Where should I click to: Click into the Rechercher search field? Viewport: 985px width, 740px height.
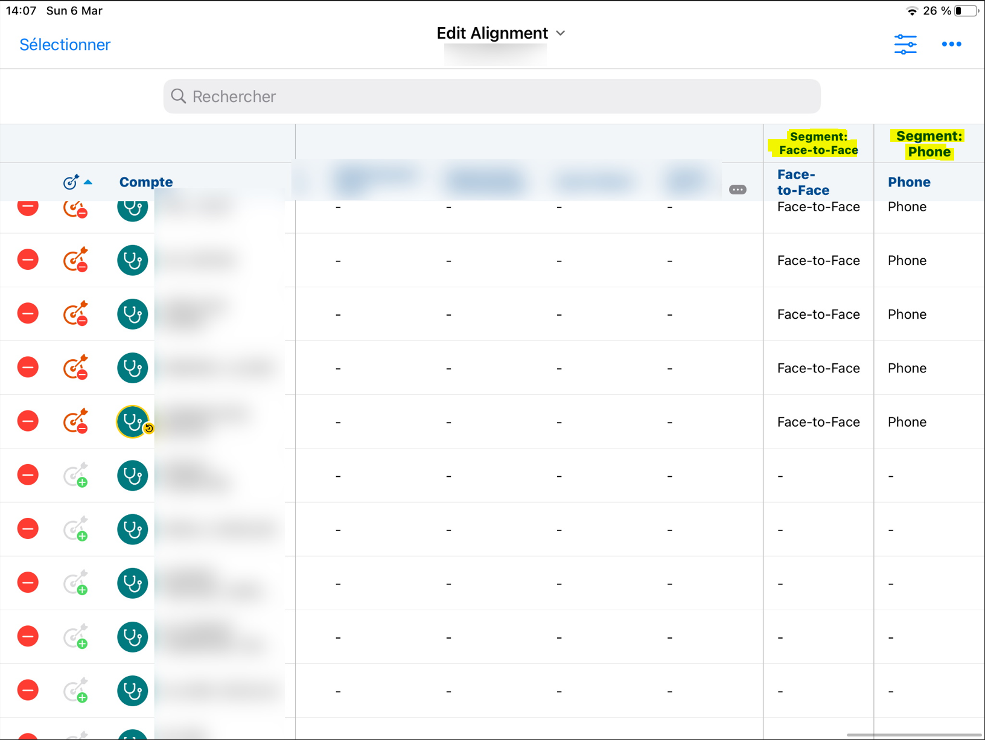pos(492,97)
